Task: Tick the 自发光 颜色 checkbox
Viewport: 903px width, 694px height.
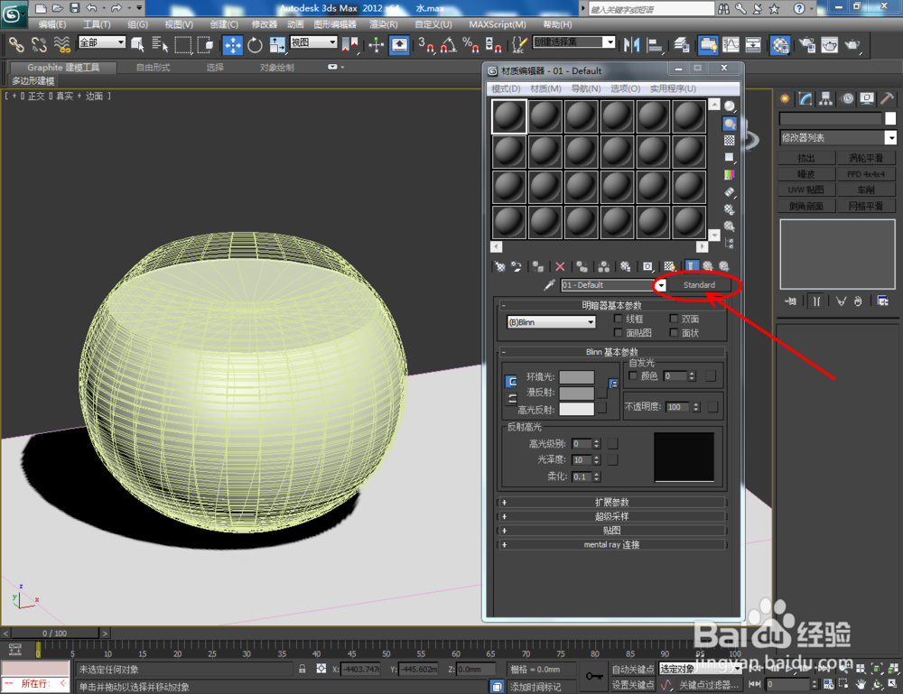Action: click(634, 375)
